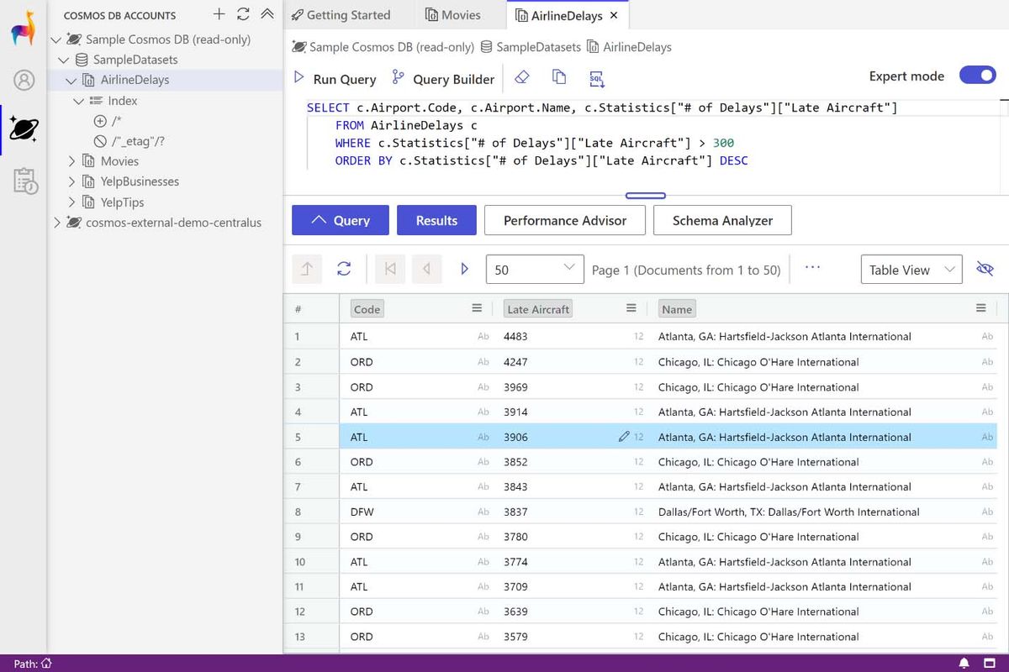Image resolution: width=1009 pixels, height=672 pixels.
Task: Open the Table View dropdown
Action: coord(911,270)
